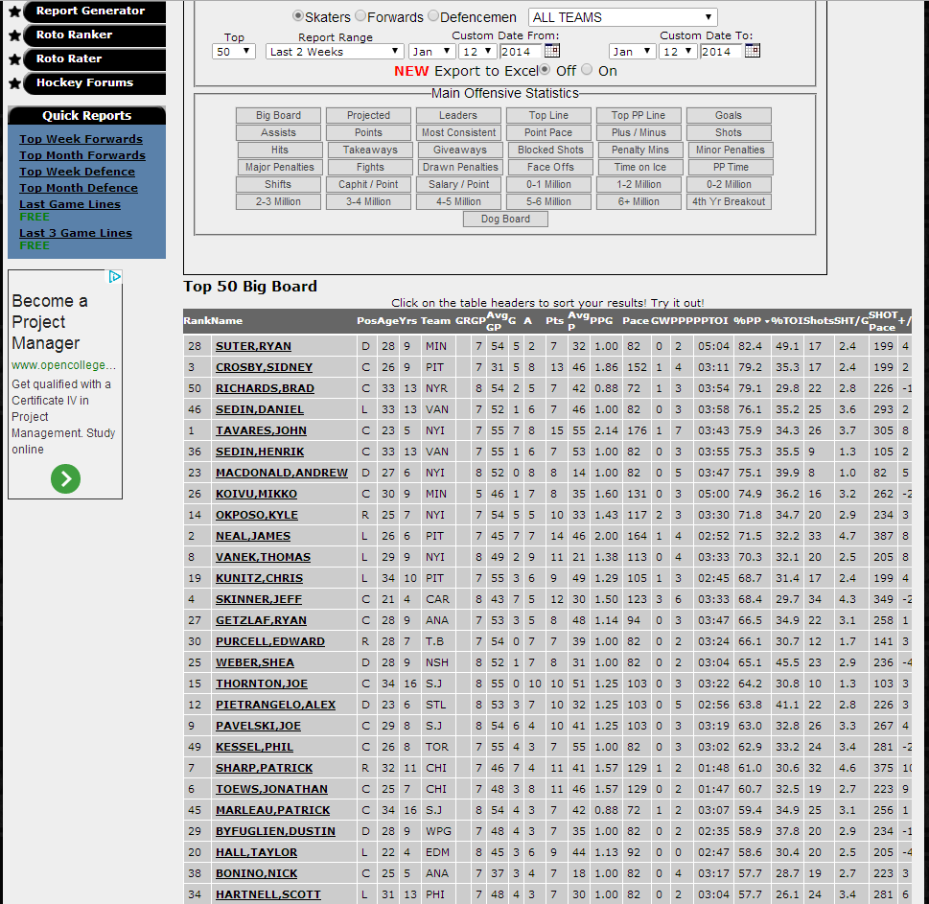Screen dimensions: 929x904
Task: Open player KESSEL,PHIL
Action: pos(254,747)
